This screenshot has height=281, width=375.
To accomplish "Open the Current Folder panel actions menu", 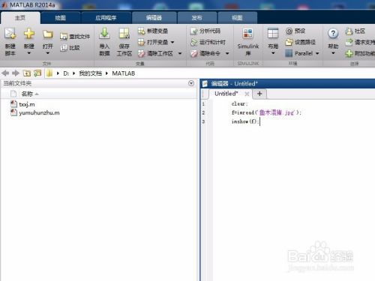I will (191, 83).
